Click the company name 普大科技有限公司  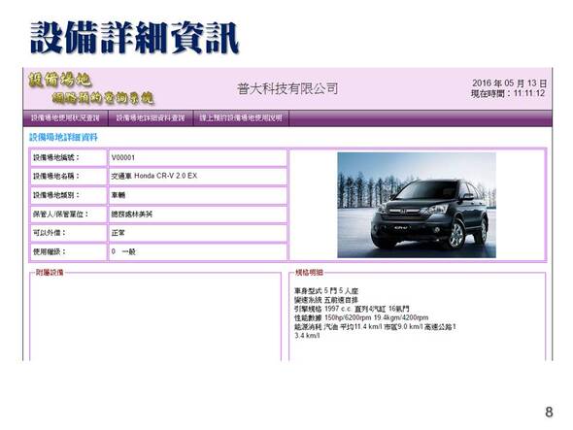click(287, 88)
